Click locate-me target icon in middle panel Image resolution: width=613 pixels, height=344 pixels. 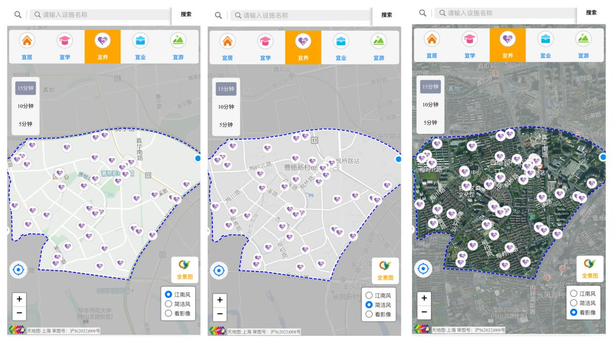218,271
